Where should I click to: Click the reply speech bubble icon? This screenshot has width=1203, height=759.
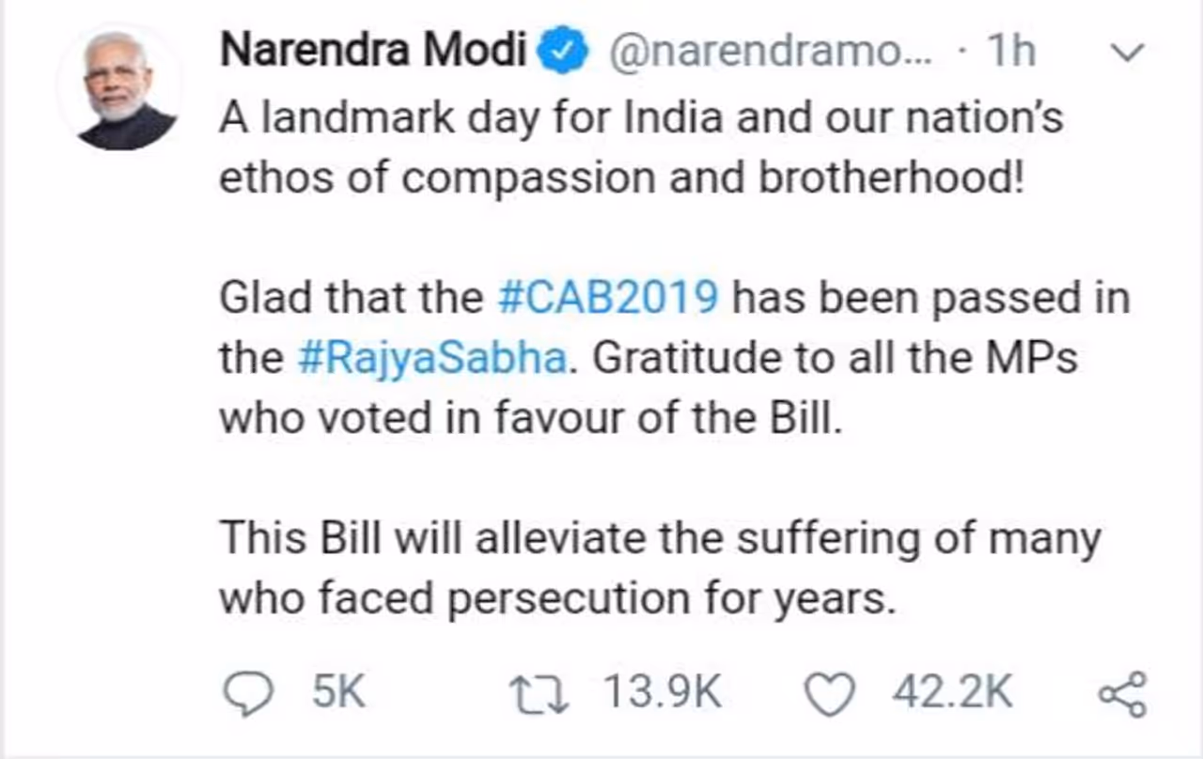tap(248, 696)
